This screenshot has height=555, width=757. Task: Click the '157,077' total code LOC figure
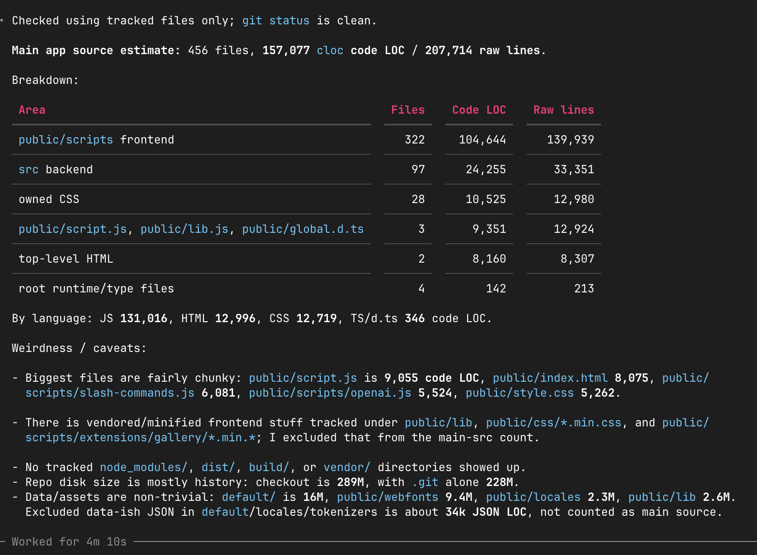click(286, 51)
